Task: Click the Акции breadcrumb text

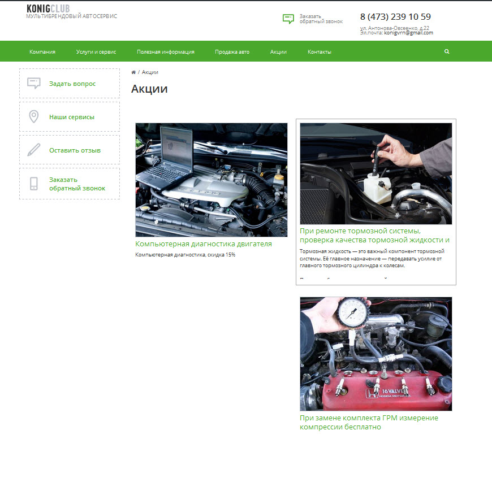Action: tap(150, 72)
